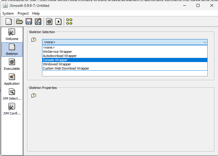
Task: Select Console Wrapper skeleton option
Action: [x=125, y=60]
